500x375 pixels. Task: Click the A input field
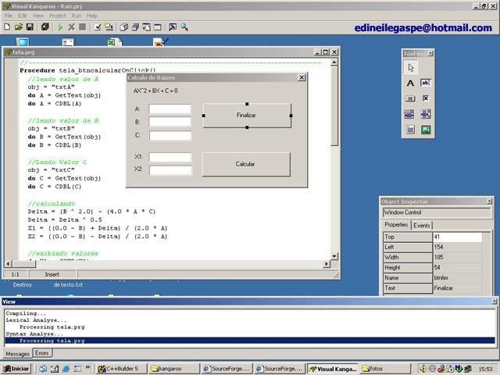[x=170, y=109]
